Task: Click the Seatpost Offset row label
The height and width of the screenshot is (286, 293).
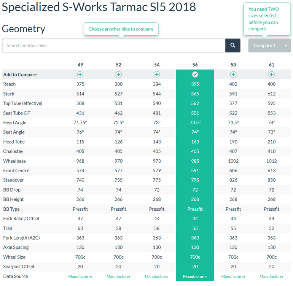Action: [19, 267]
